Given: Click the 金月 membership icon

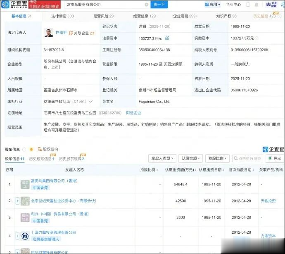Looking at the screenshot, I should (x=271, y=5).
